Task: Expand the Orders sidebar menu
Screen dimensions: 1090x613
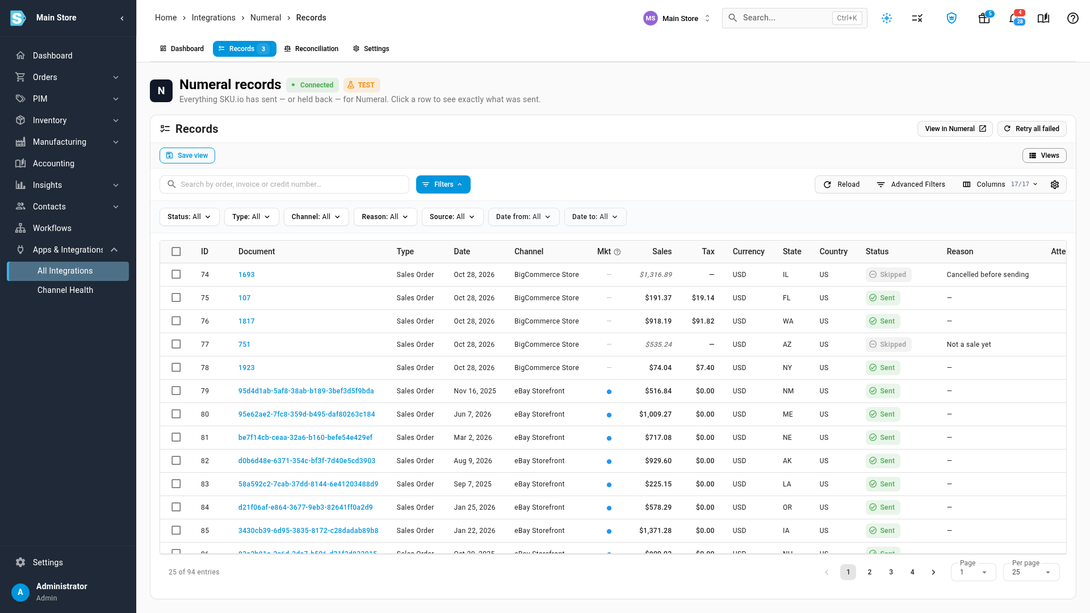Action: coord(68,77)
